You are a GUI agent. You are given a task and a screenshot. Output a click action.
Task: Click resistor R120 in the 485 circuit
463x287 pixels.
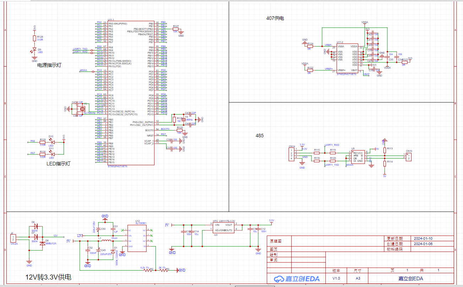click(333, 161)
